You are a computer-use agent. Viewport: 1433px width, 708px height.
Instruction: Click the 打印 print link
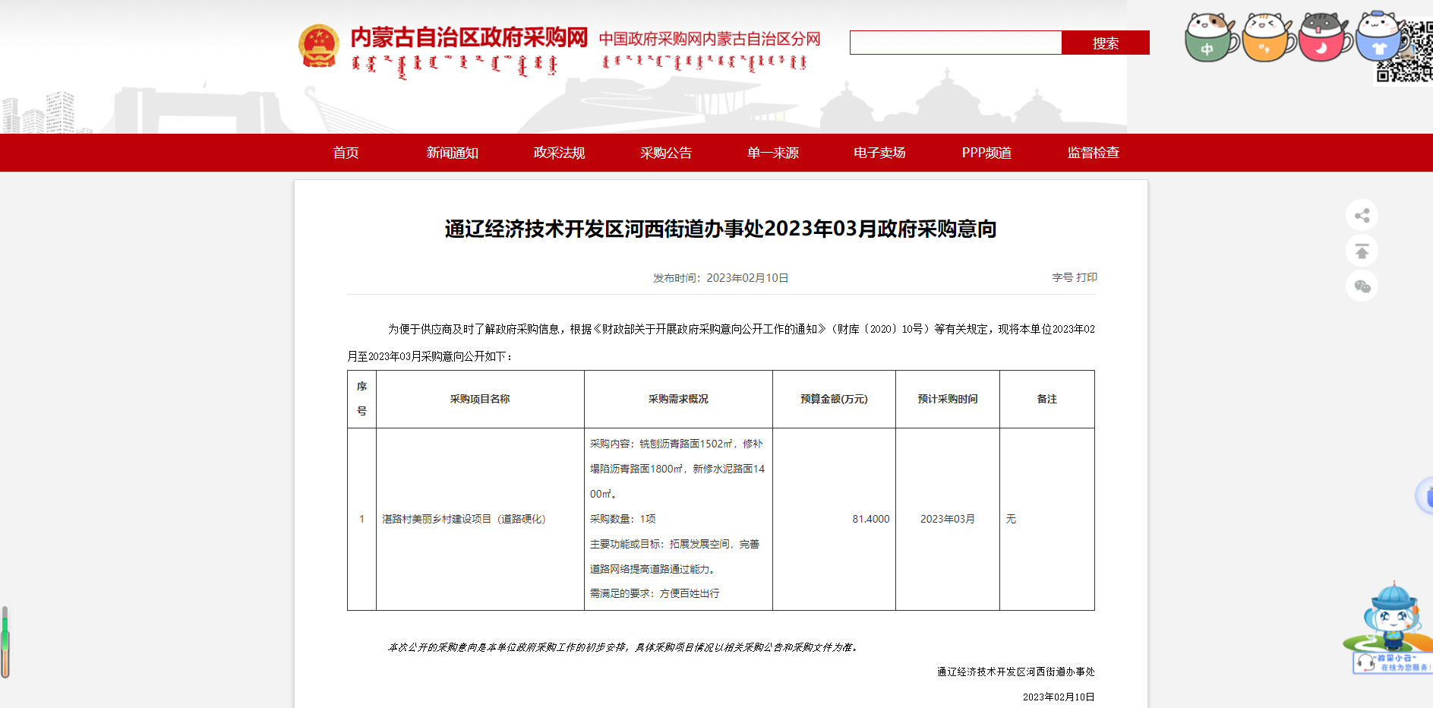click(1087, 277)
